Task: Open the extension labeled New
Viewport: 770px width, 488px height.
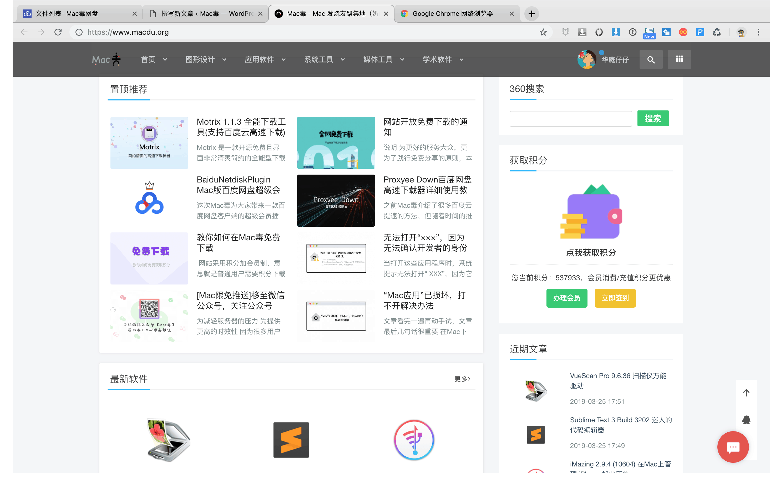Action: tap(649, 33)
